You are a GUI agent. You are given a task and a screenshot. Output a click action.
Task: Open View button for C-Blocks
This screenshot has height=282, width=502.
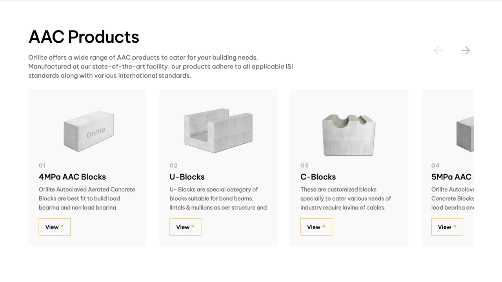tap(316, 227)
